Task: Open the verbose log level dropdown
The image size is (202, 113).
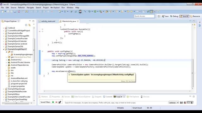Action: pos(174,103)
